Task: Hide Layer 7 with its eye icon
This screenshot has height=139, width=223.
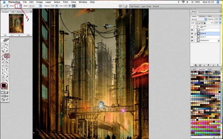Action: click(x=192, y=30)
